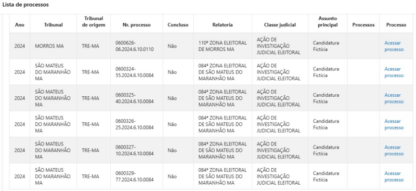This screenshot has width=416, height=191.
Task: Open Acessar processo for case 0600325-40.2024.6.10.0084
Action: point(394,98)
